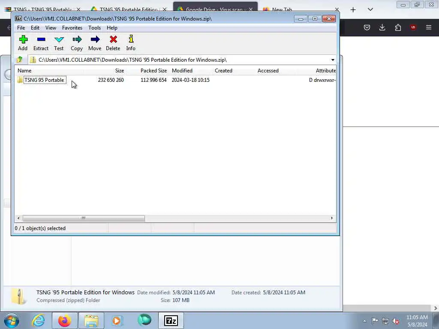Sort by the Size column header

pos(105,71)
